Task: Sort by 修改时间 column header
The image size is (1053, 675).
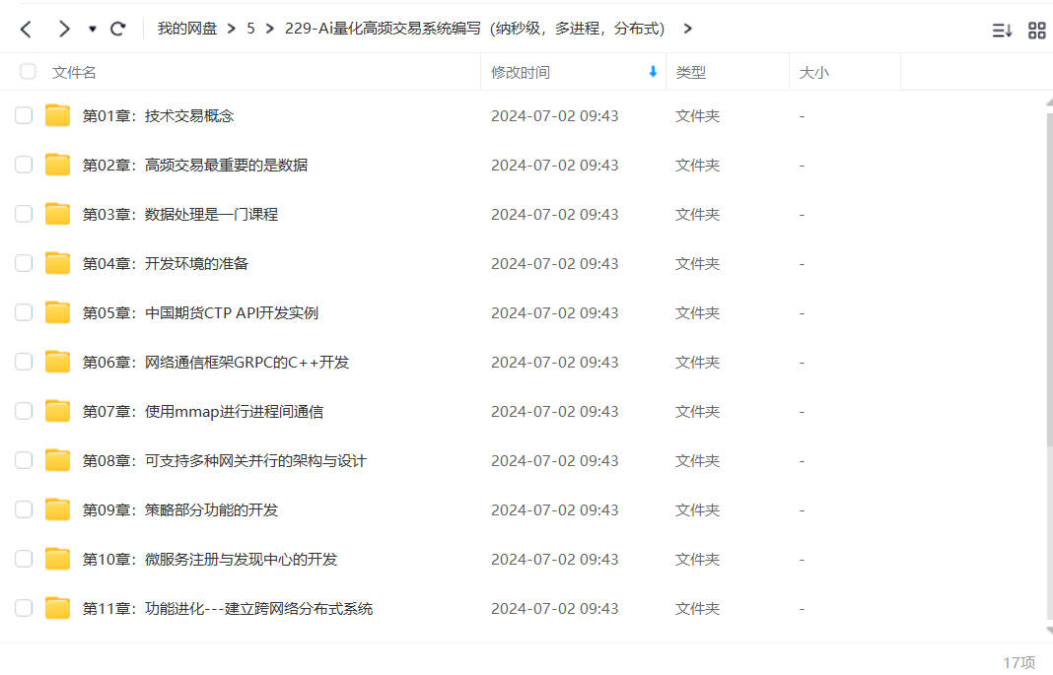Action: click(x=521, y=73)
